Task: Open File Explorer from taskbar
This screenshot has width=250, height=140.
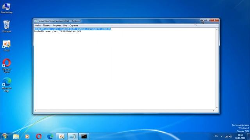Action: tap(16, 136)
